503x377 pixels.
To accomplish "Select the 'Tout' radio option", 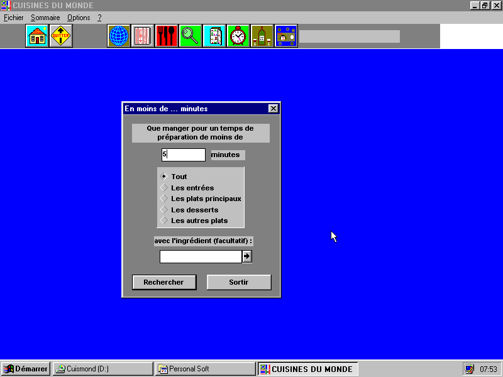I will 164,177.
